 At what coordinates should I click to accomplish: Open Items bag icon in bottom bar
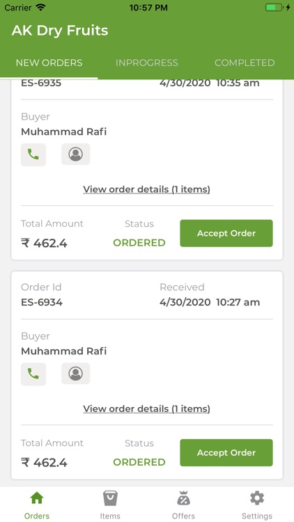[110, 498]
